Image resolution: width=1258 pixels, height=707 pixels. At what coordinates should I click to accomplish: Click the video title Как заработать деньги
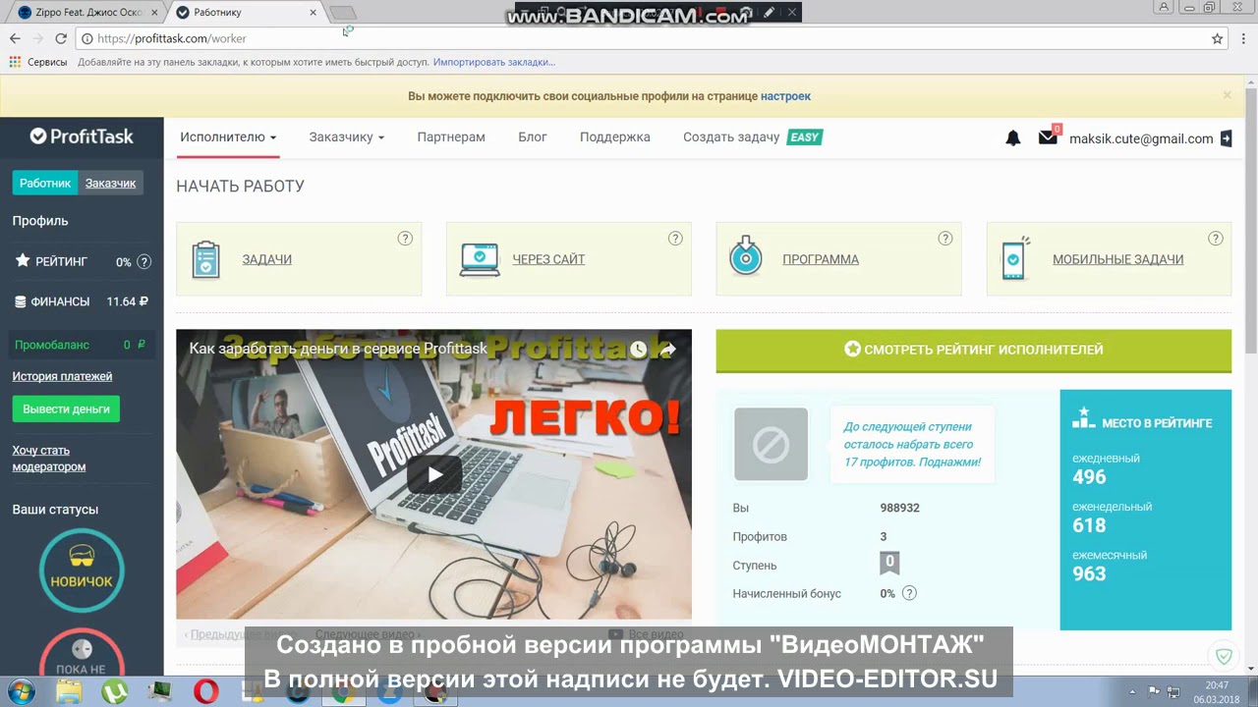pos(338,349)
